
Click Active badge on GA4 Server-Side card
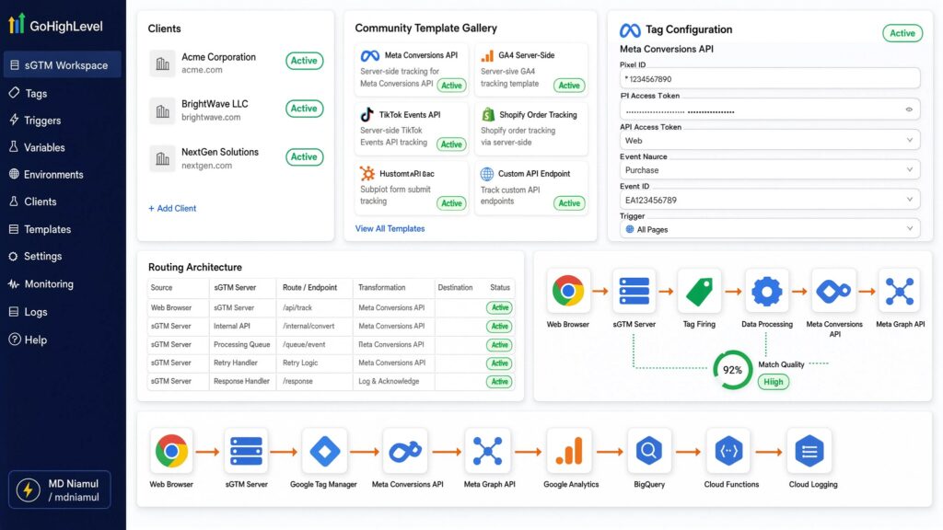pos(569,86)
